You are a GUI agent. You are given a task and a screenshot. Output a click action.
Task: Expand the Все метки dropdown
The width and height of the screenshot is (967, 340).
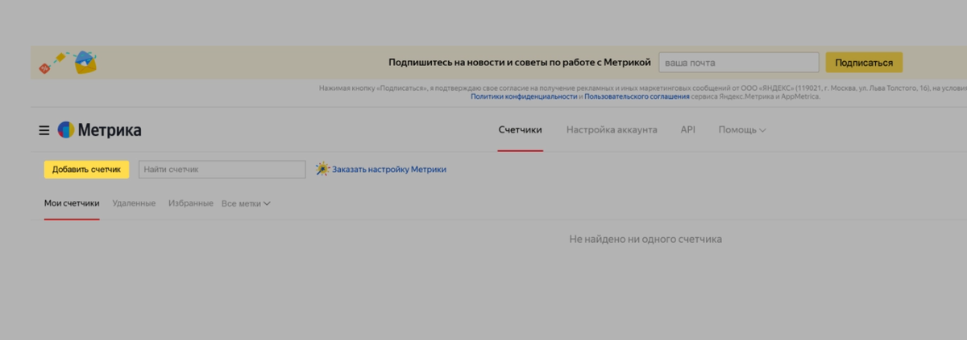[246, 203]
